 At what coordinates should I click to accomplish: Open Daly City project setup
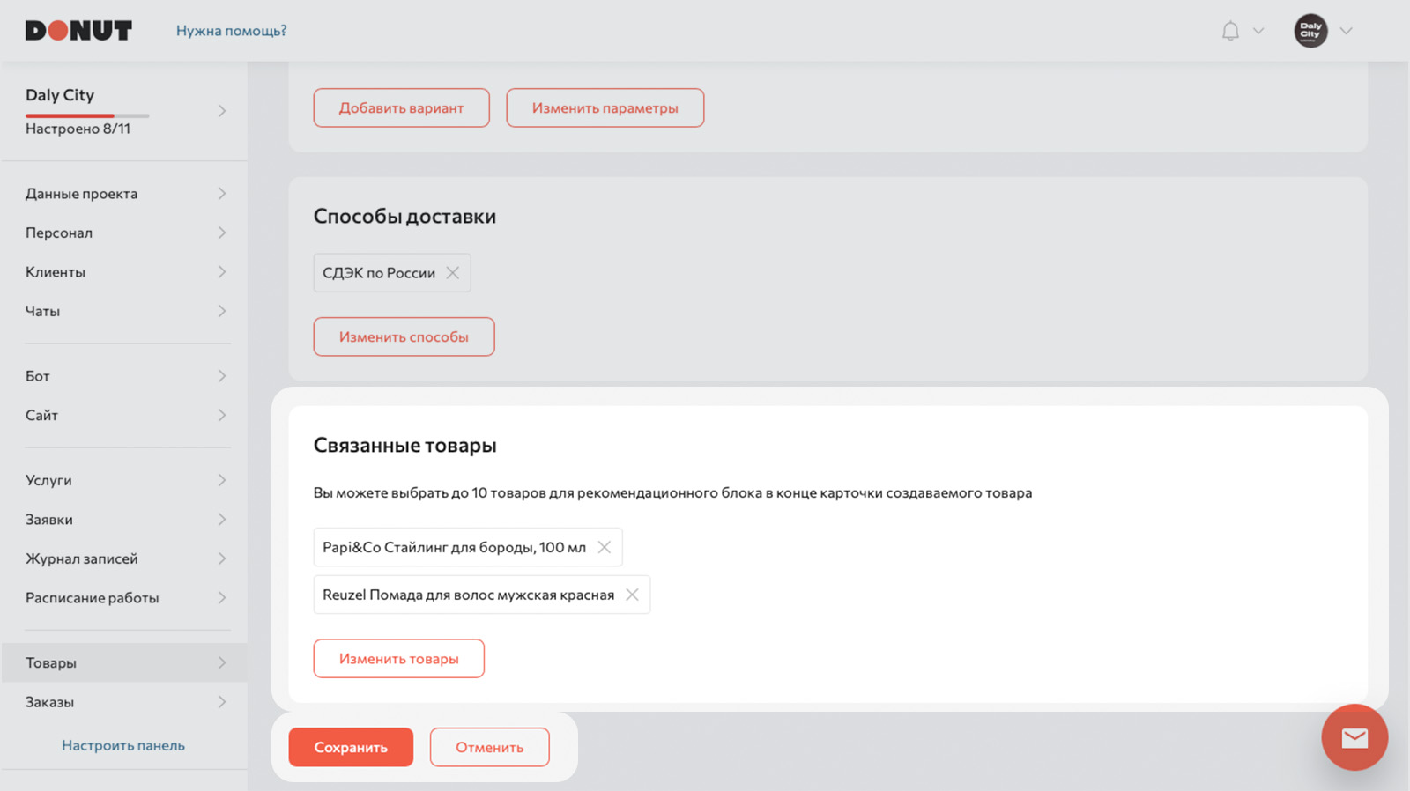[x=125, y=111]
